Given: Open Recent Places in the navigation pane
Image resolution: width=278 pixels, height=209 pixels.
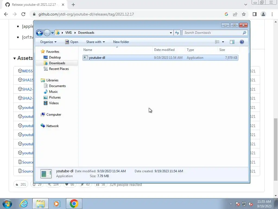Looking at the screenshot, I should click(x=59, y=69).
